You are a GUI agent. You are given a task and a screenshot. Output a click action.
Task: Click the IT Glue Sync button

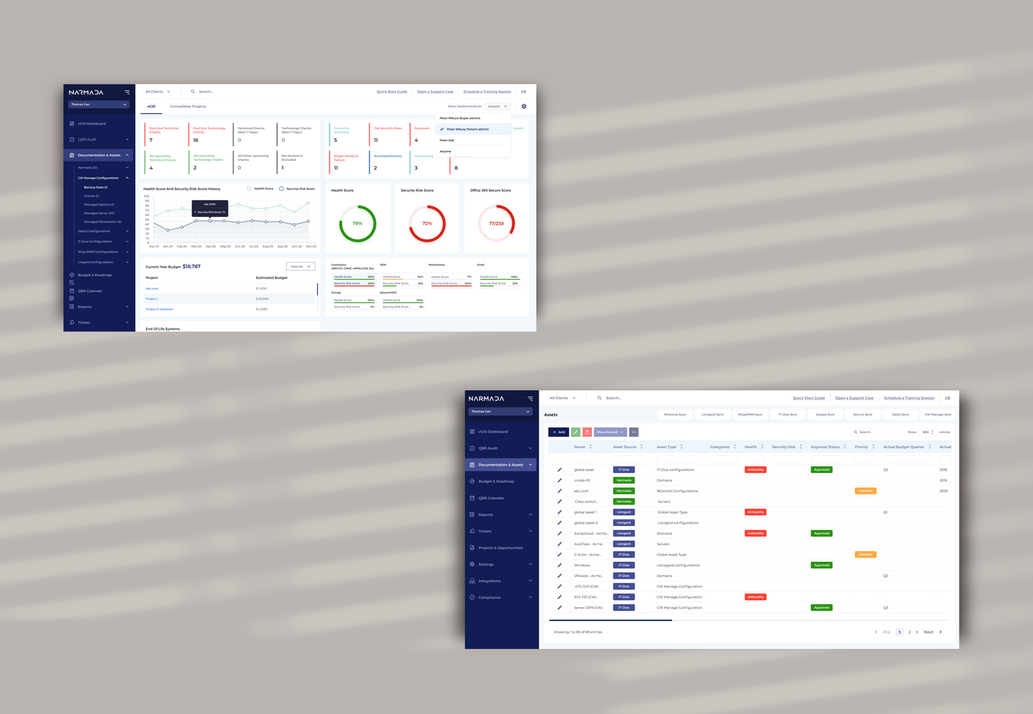click(788, 414)
